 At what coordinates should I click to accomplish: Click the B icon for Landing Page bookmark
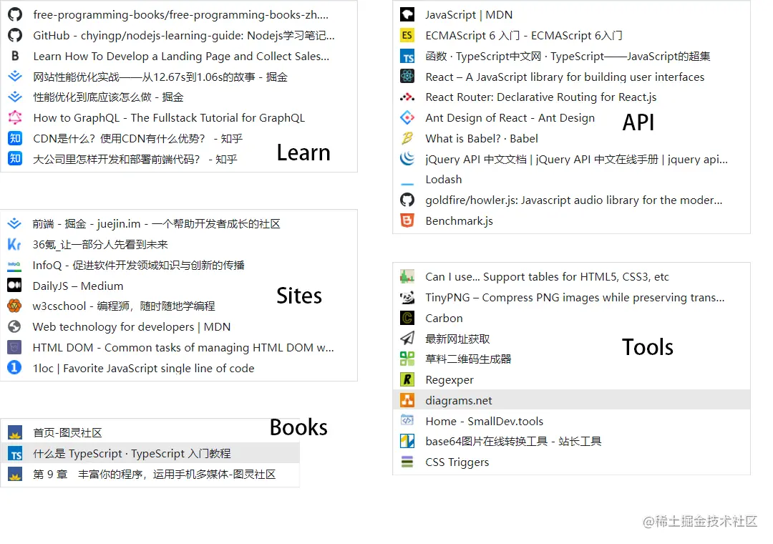pyautogui.click(x=15, y=56)
